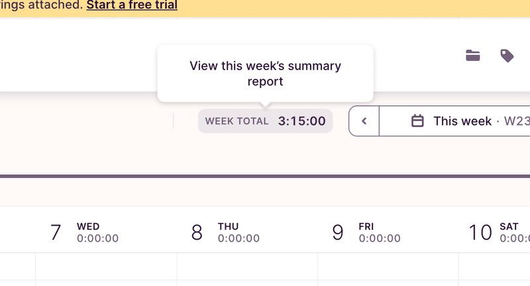The width and height of the screenshot is (530, 286).
Task: Select the Thursday 8 day header
Action: point(225,232)
